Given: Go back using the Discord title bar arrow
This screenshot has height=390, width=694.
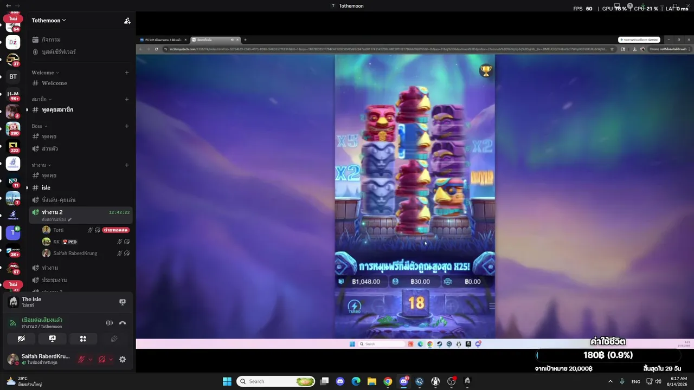Looking at the screenshot, I should pos(8,5).
